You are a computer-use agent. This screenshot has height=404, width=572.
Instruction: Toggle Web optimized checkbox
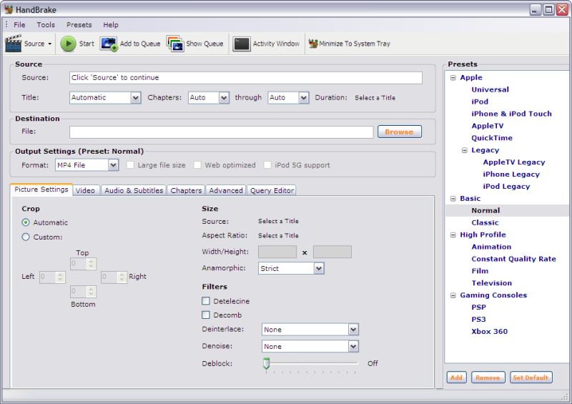[197, 165]
